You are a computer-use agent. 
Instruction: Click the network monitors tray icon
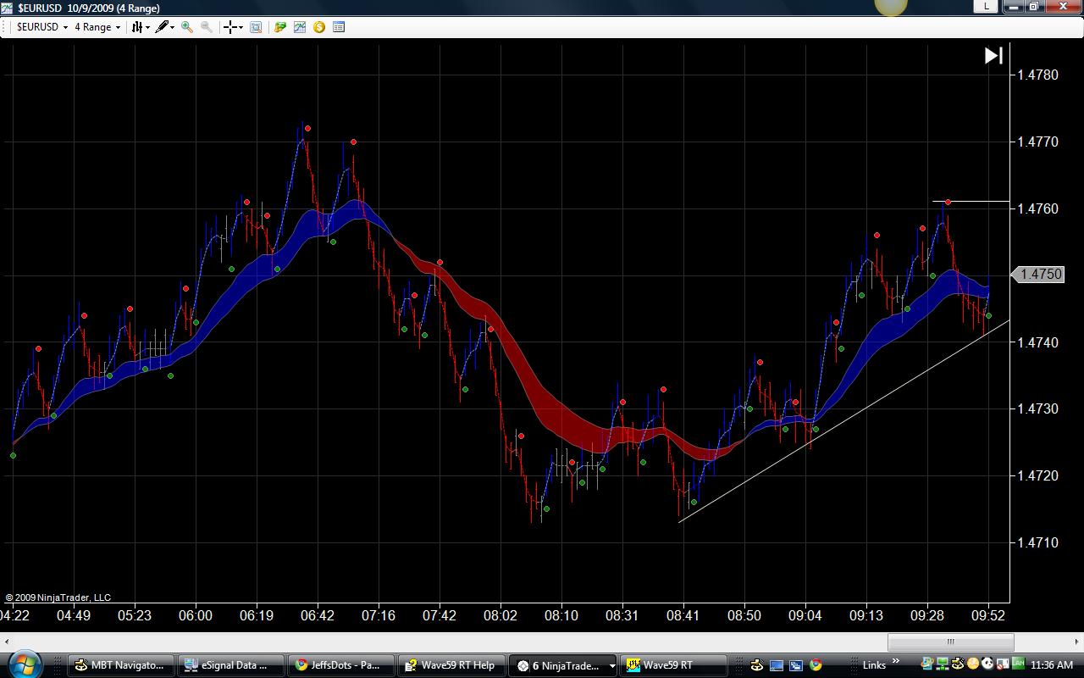(943, 664)
